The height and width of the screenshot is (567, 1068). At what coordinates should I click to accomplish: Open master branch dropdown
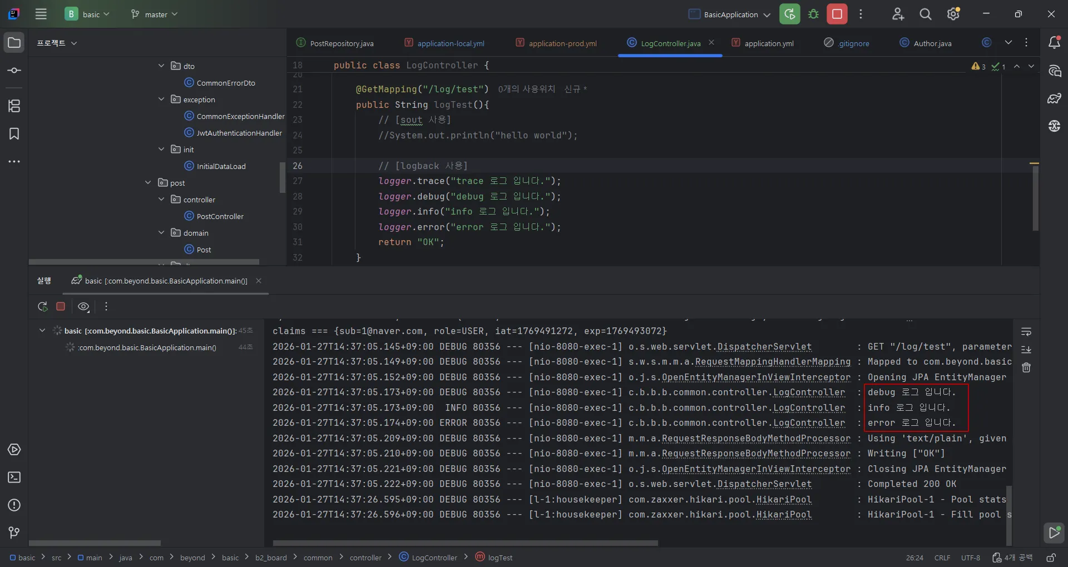[154, 14]
